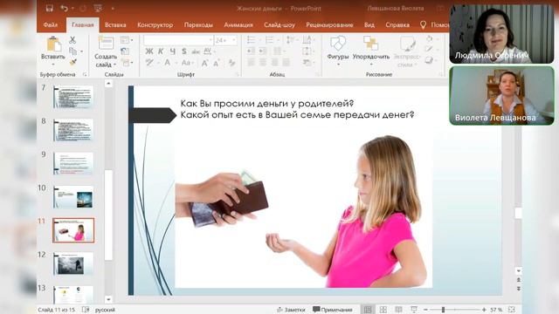Center align text in paragraph group
This screenshot has height=314, width=559.
(263, 63)
